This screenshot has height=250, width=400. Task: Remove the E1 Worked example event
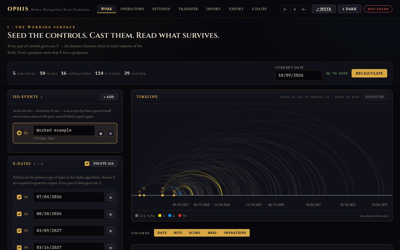coord(111,133)
